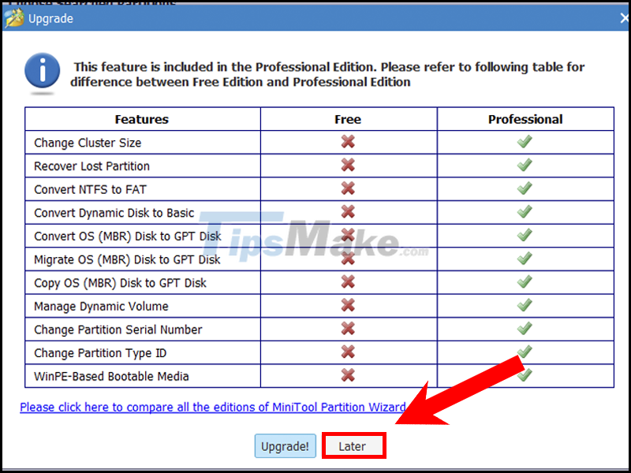Click the red X for Convert NTFS to FAT
The width and height of the screenshot is (631, 473).
point(348,188)
